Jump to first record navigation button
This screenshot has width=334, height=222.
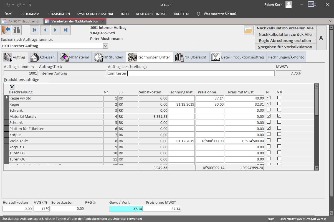click(34, 30)
